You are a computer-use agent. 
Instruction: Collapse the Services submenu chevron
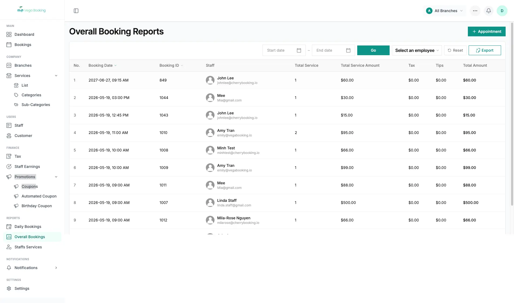pos(56,76)
